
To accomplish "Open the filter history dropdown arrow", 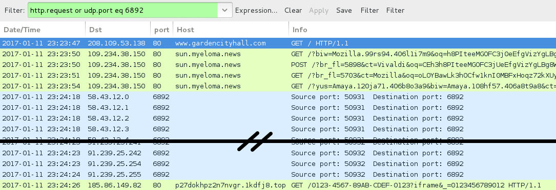I will click(x=225, y=10).
